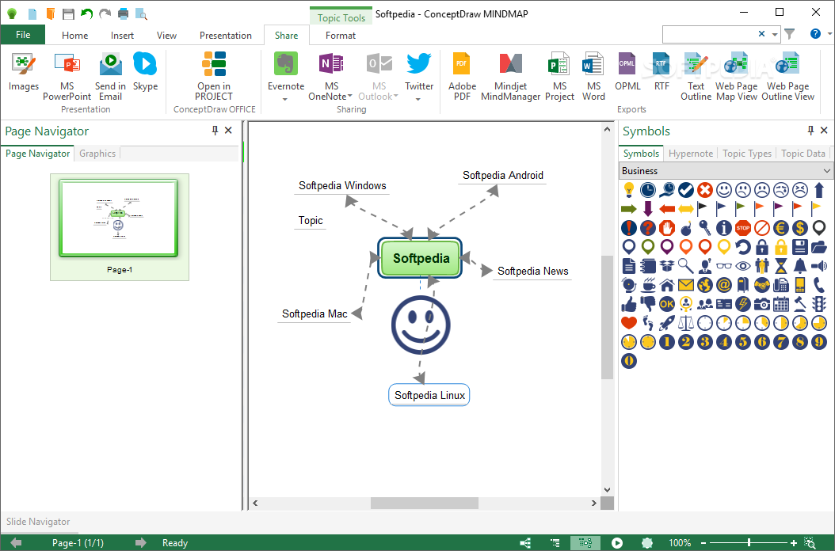Image resolution: width=835 pixels, height=551 pixels.
Task: Open the File menu
Action: coord(23,35)
